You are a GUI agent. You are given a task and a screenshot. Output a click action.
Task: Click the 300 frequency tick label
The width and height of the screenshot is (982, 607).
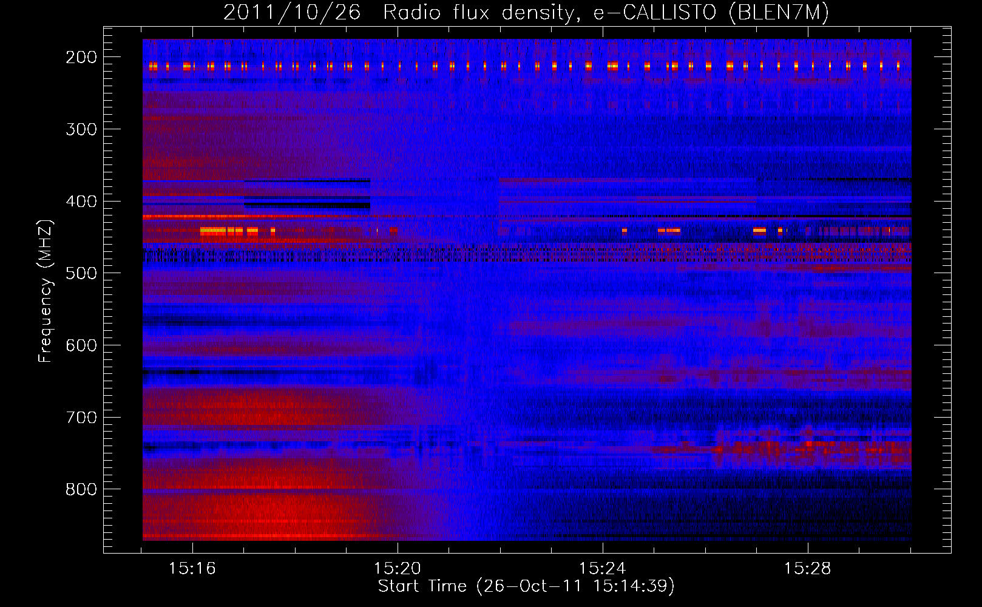click(81, 129)
